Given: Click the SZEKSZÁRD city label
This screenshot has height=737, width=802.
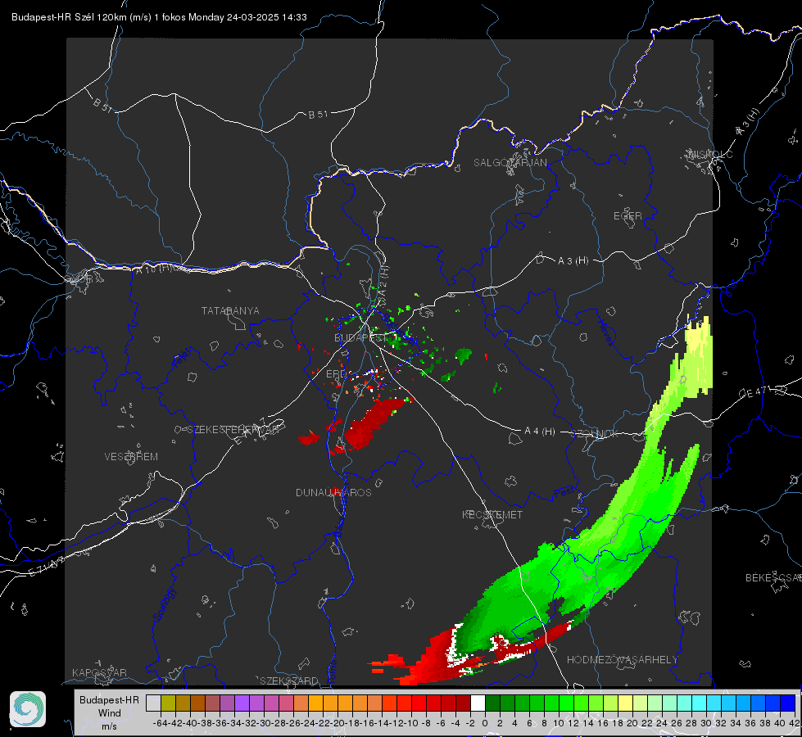Looking at the screenshot, I should [x=289, y=680].
